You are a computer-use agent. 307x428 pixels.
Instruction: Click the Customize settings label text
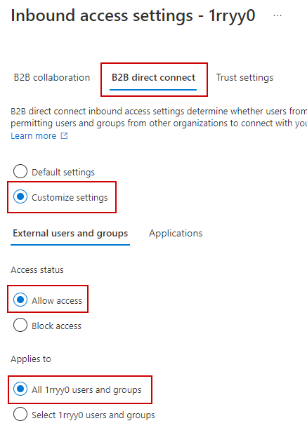pyautogui.click(x=70, y=197)
